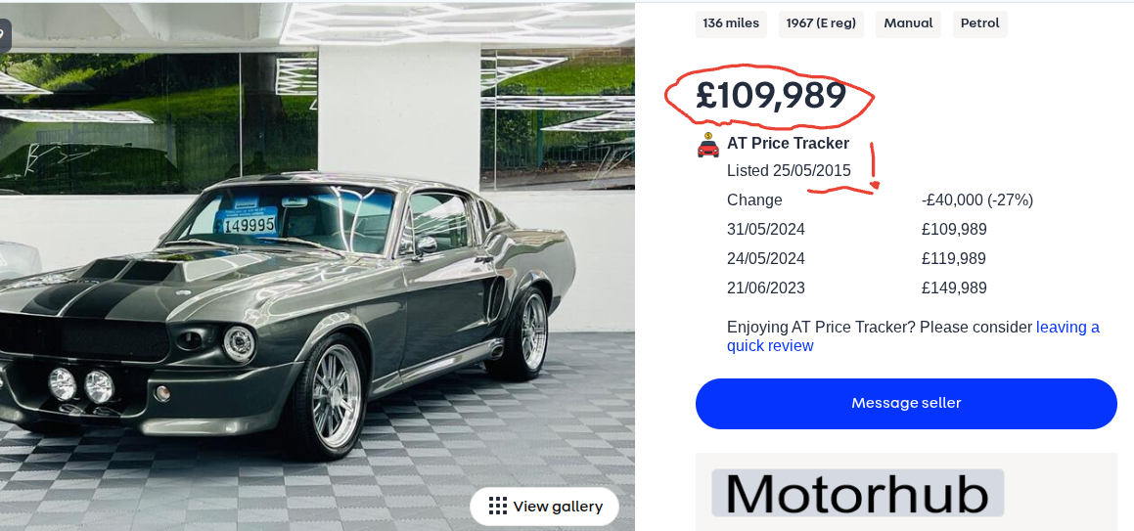Click the Motorhub seller logo
This screenshot has width=1134, height=531.
tap(857, 494)
